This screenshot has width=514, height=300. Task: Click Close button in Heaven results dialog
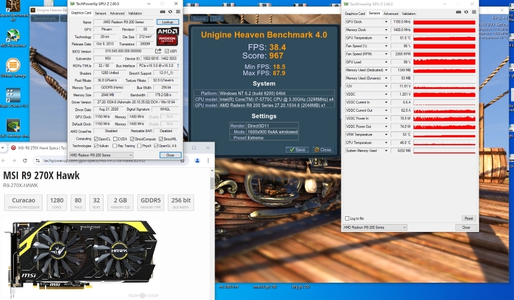pyautogui.click(x=323, y=149)
